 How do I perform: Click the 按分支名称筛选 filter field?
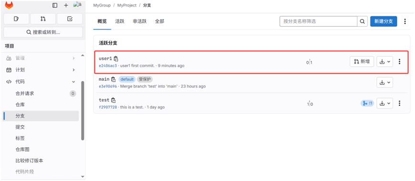click(x=319, y=21)
